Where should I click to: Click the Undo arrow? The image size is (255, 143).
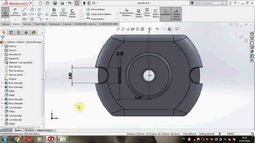click(x=69, y=3)
